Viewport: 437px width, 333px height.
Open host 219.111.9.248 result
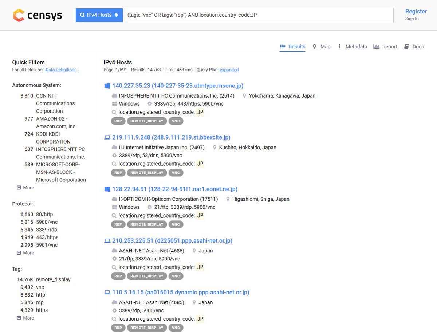[171, 137]
